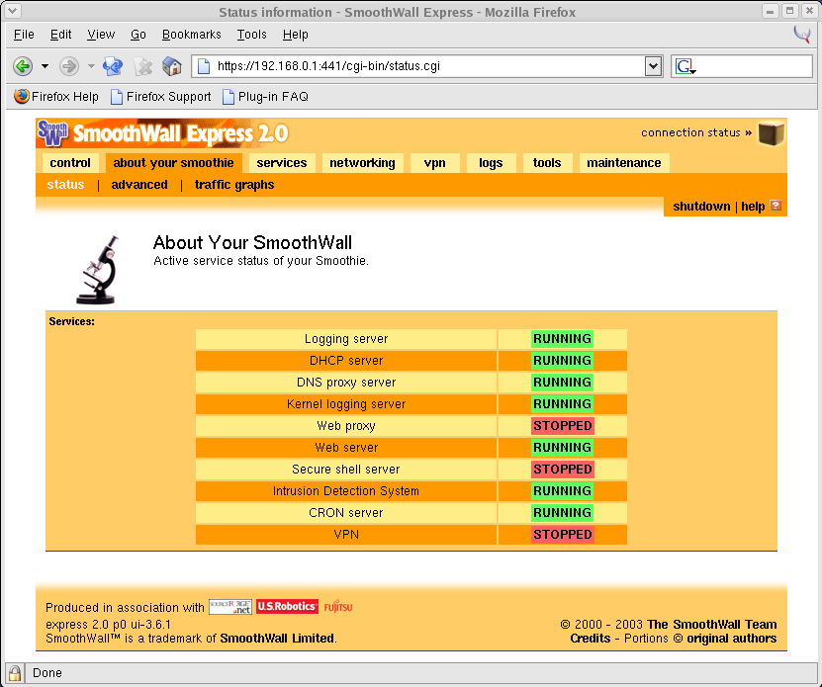Go to the Home page icon
Screen dimensions: 822x687
(x=172, y=66)
